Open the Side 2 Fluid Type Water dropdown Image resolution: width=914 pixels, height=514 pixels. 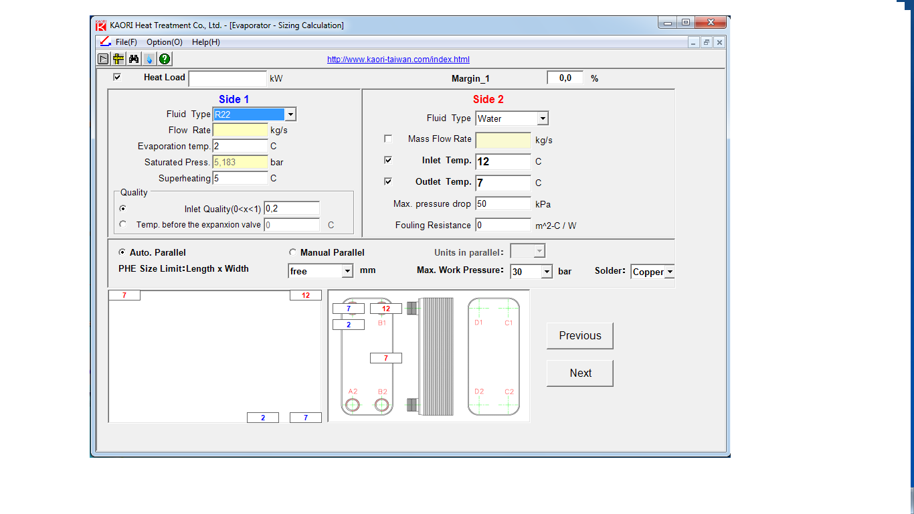click(x=543, y=118)
